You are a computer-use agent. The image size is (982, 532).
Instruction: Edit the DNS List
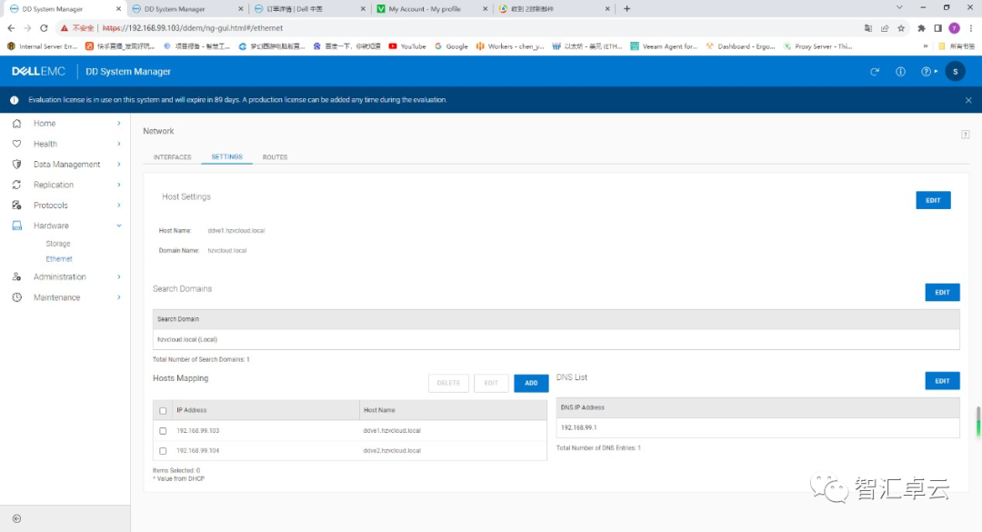(942, 381)
